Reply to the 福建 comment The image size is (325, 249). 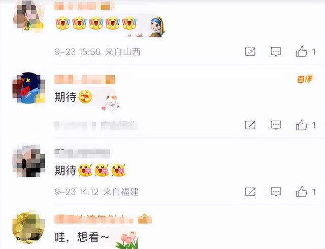276,192
